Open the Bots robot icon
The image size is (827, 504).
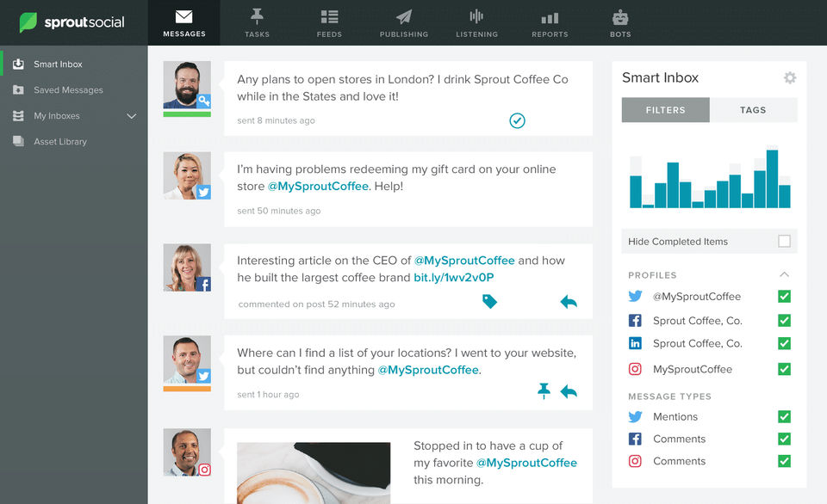pyautogui.click(x=620, y=17)
